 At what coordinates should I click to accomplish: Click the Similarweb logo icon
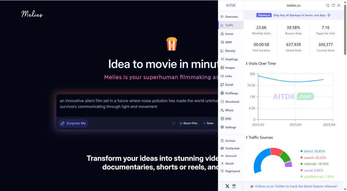pos(222,148)
